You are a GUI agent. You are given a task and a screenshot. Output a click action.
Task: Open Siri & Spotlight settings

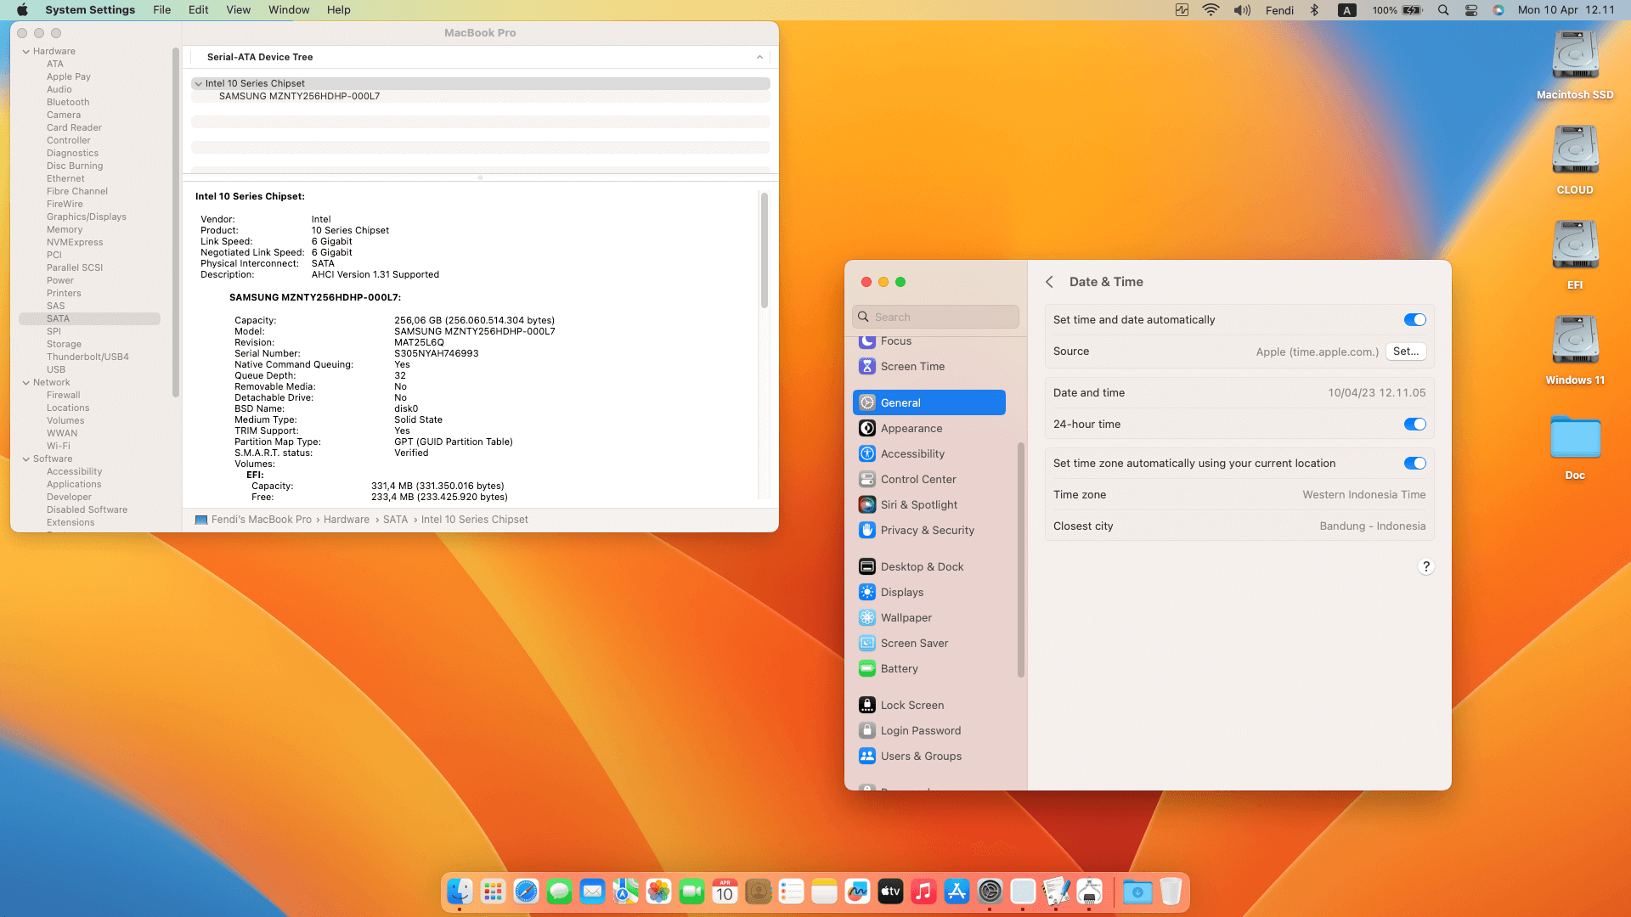[929, 504]
